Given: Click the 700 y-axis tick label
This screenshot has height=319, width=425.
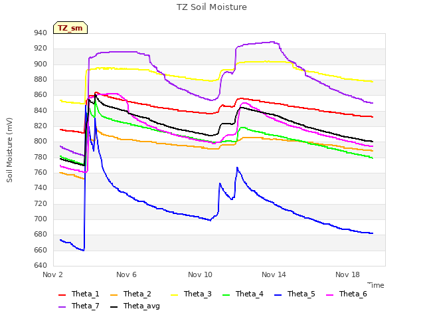Looking at the screenshot, I should point(41,219).
